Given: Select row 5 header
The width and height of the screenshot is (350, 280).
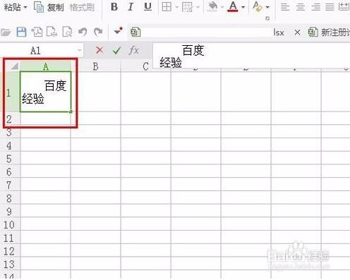Looking at the screenshot, I should [x=9, y=159].
